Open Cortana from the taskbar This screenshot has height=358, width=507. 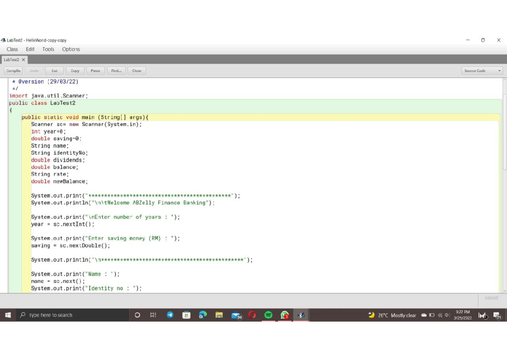coord(137,315)
